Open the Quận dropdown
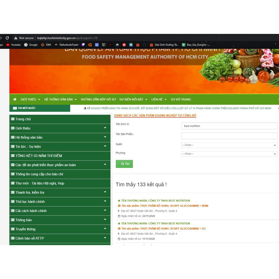Screen dimensions: 279x279 click(x=229, y=145)
